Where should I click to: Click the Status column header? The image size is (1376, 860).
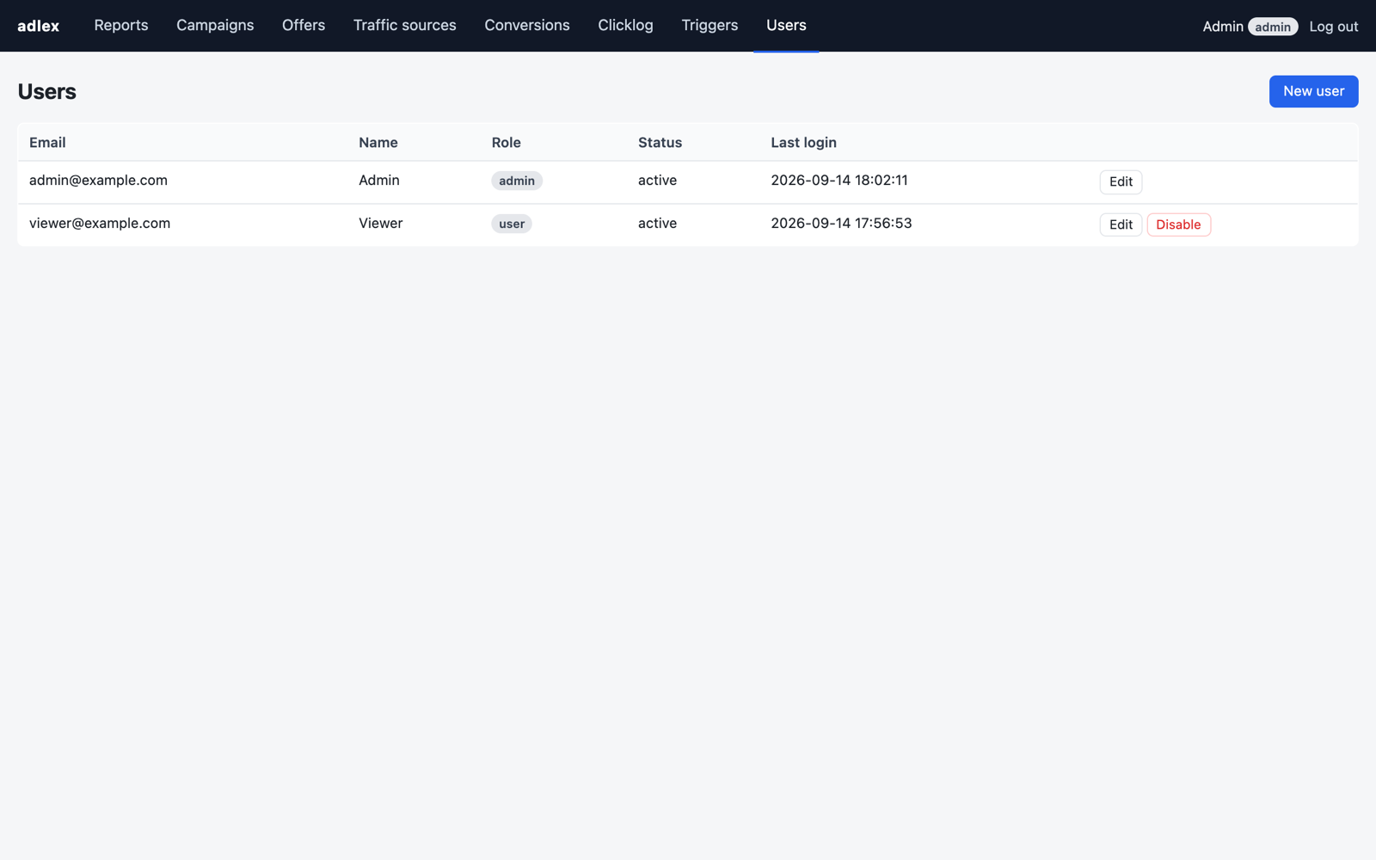(x=660, y=143)
